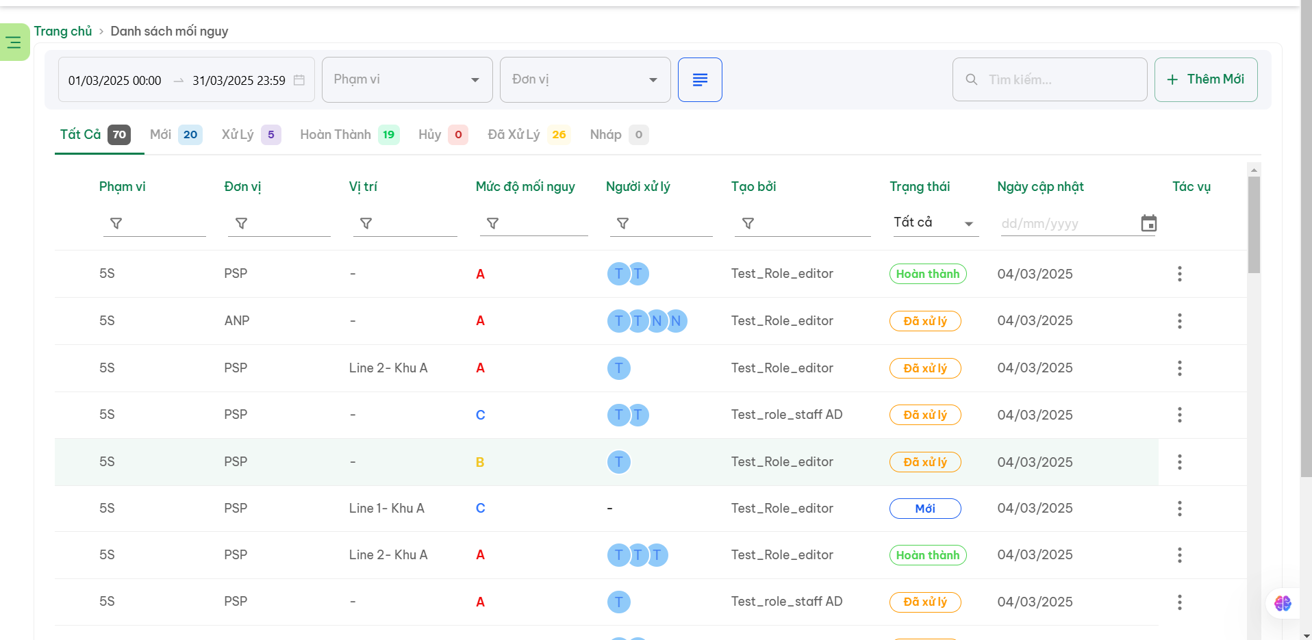The width and height of the screenshot is (1312, 640).
Task: Click the table scrollbar up arrow
Action: pyautogui.click(x=1254, y=170)
